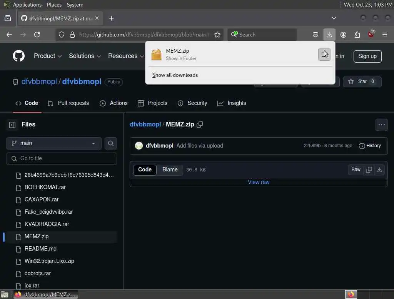394x299 pixels.
Task: Go back using the browser back arrow
Action: click(x=9, y=35)
